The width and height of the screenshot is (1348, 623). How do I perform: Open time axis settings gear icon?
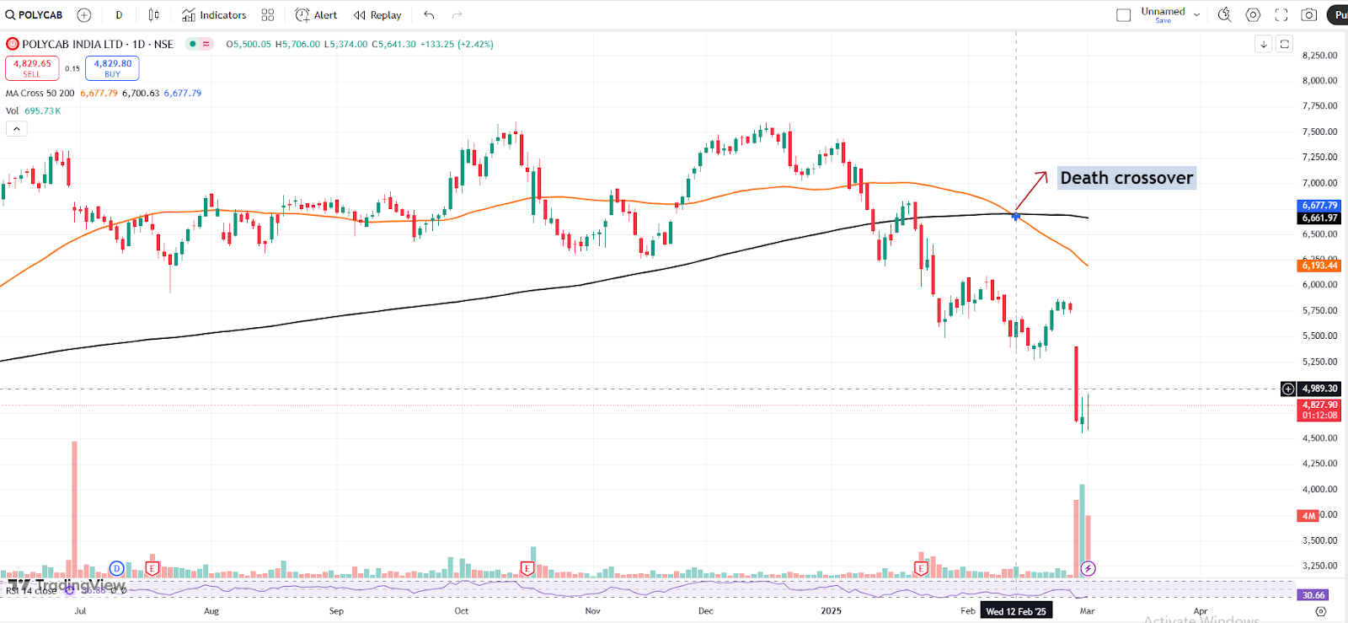point(1320,611)
